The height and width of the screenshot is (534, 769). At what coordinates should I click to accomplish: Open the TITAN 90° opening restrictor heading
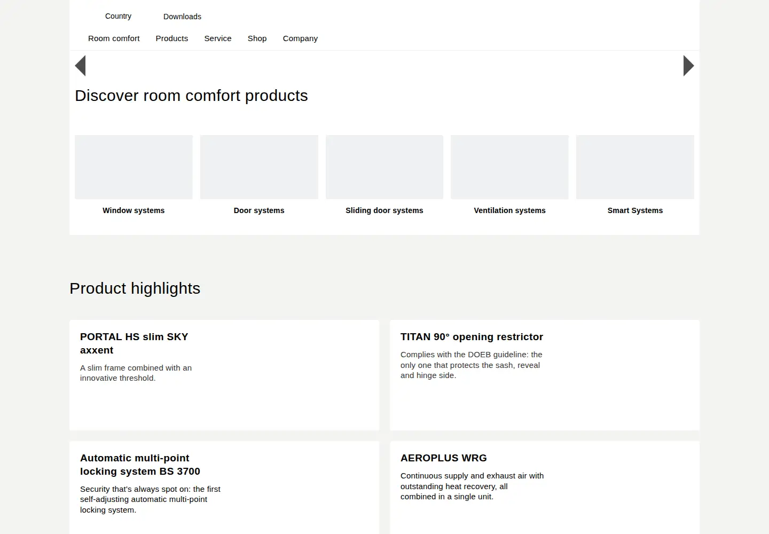tap(472, 337)
